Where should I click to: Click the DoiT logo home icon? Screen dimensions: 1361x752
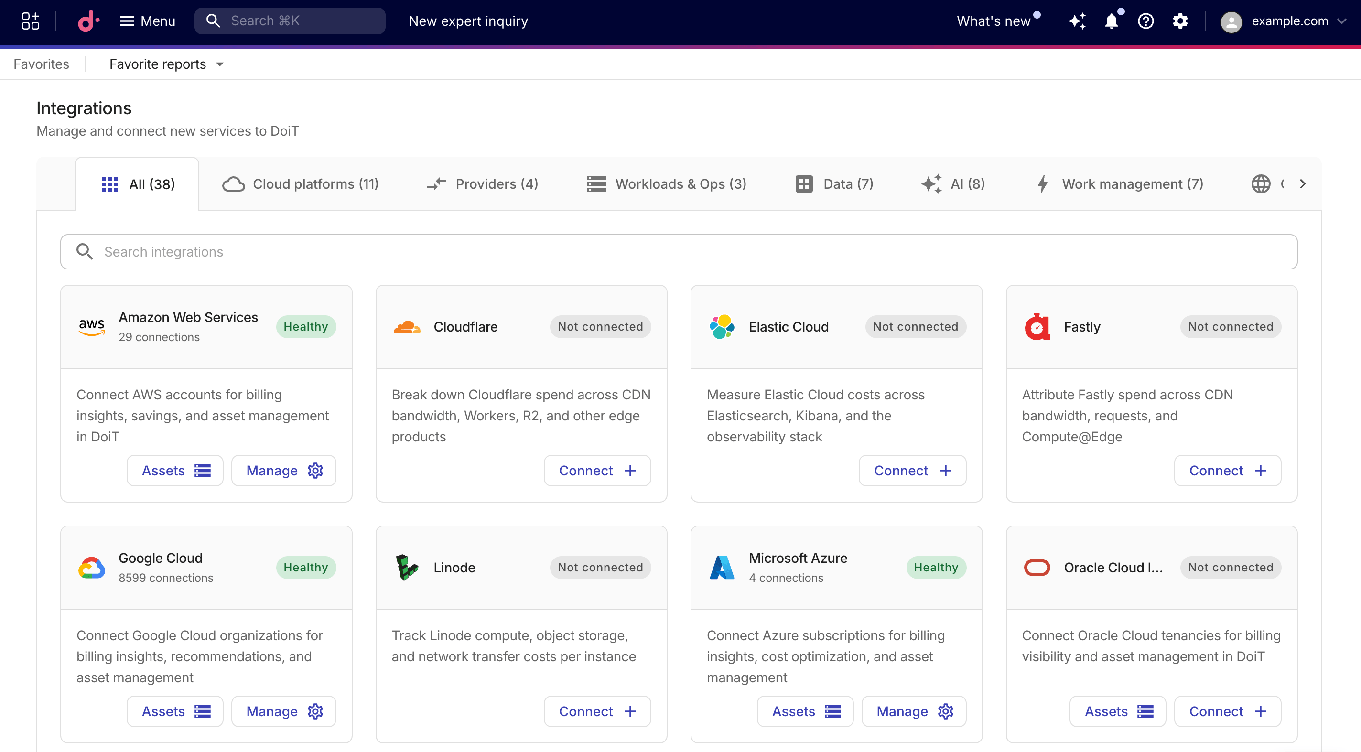point(88,21)
